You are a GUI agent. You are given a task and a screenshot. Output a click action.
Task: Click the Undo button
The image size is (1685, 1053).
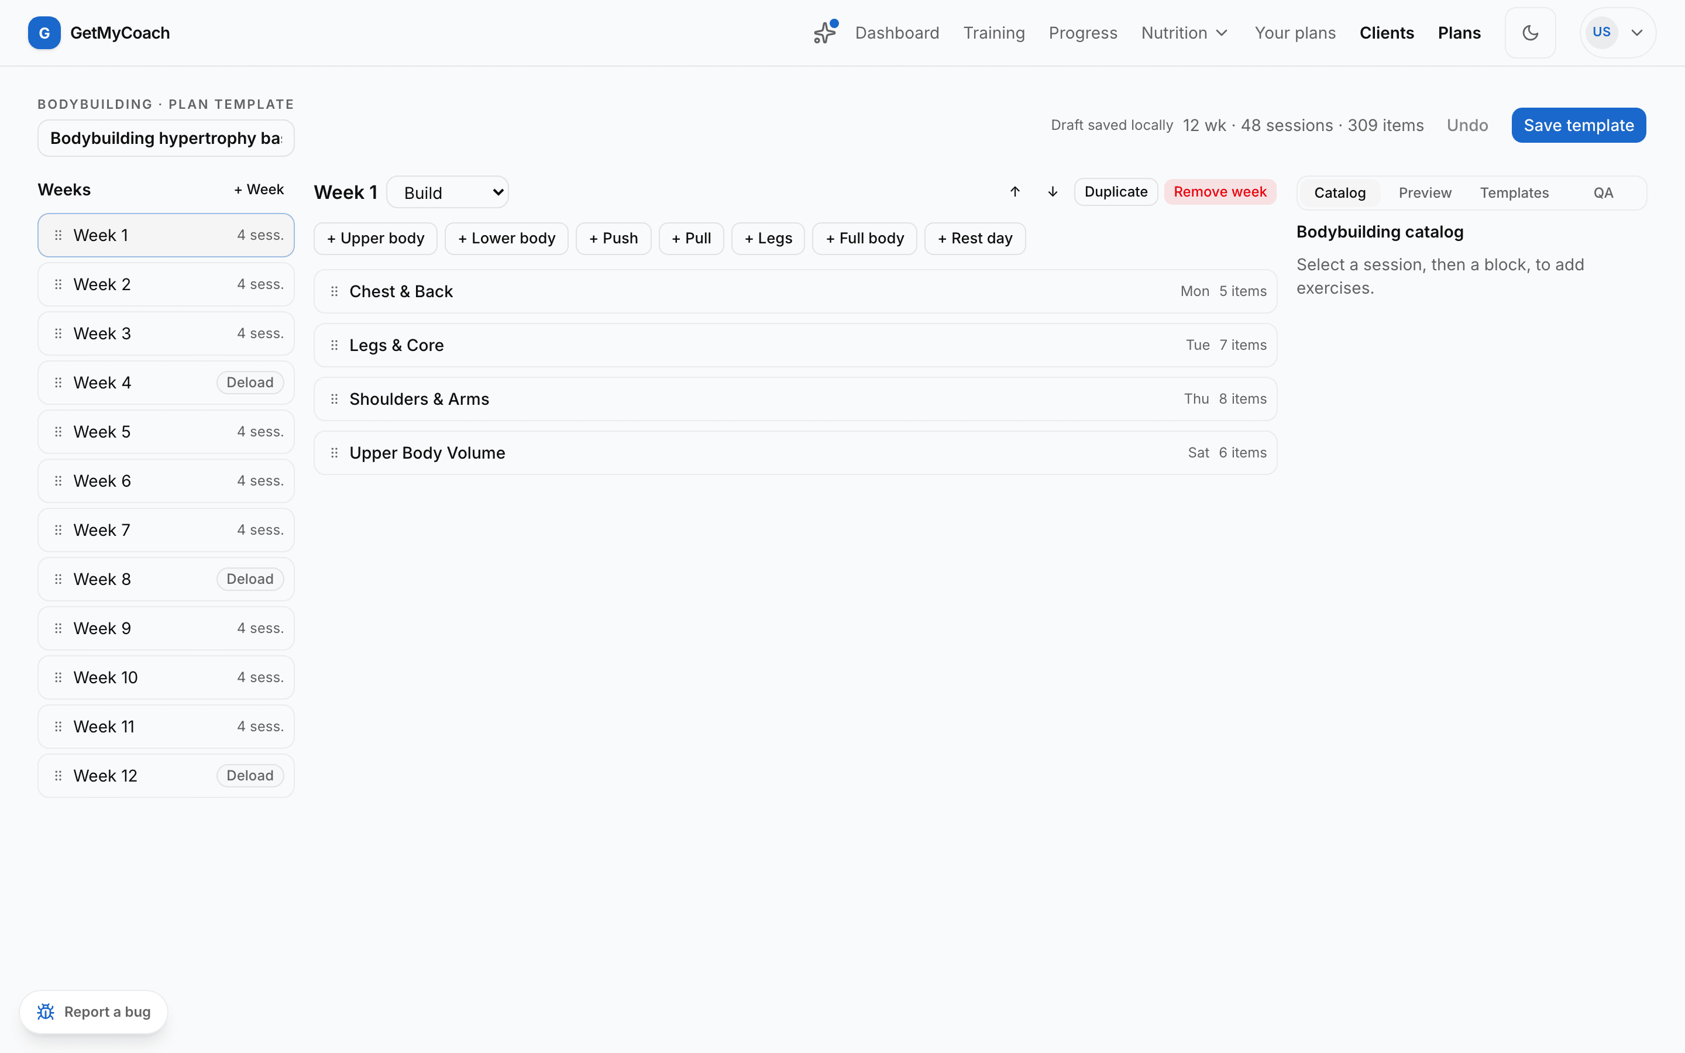(x=1467, y=125)
